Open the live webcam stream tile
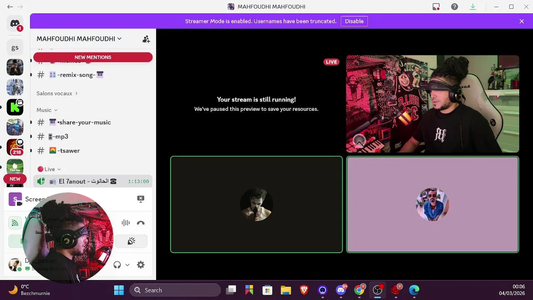 pyautogui.click(x=433, y=104)
